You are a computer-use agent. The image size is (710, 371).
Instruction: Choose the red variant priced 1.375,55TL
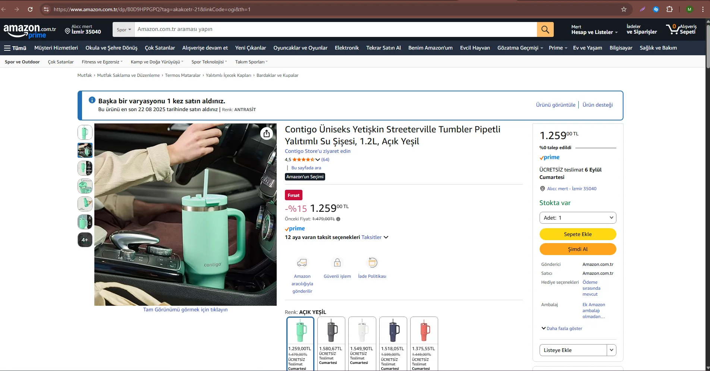click(424, 343)
